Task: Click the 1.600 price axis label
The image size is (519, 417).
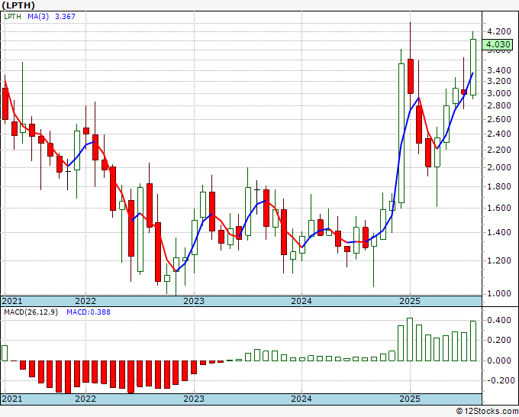Action: tap(498, 208)
